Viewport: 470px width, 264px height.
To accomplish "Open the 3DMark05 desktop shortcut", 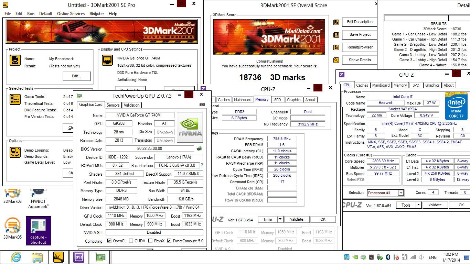I will (13, 229).
